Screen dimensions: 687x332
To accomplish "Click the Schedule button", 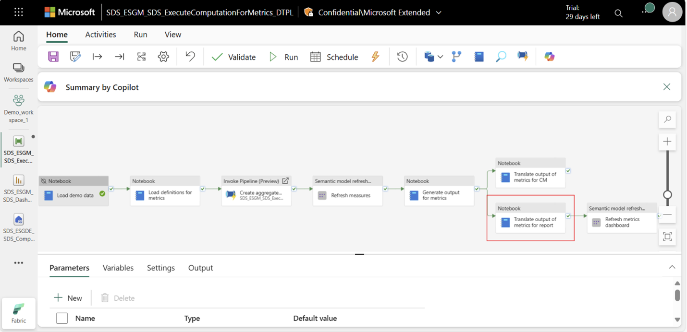I will click(334, 57).
